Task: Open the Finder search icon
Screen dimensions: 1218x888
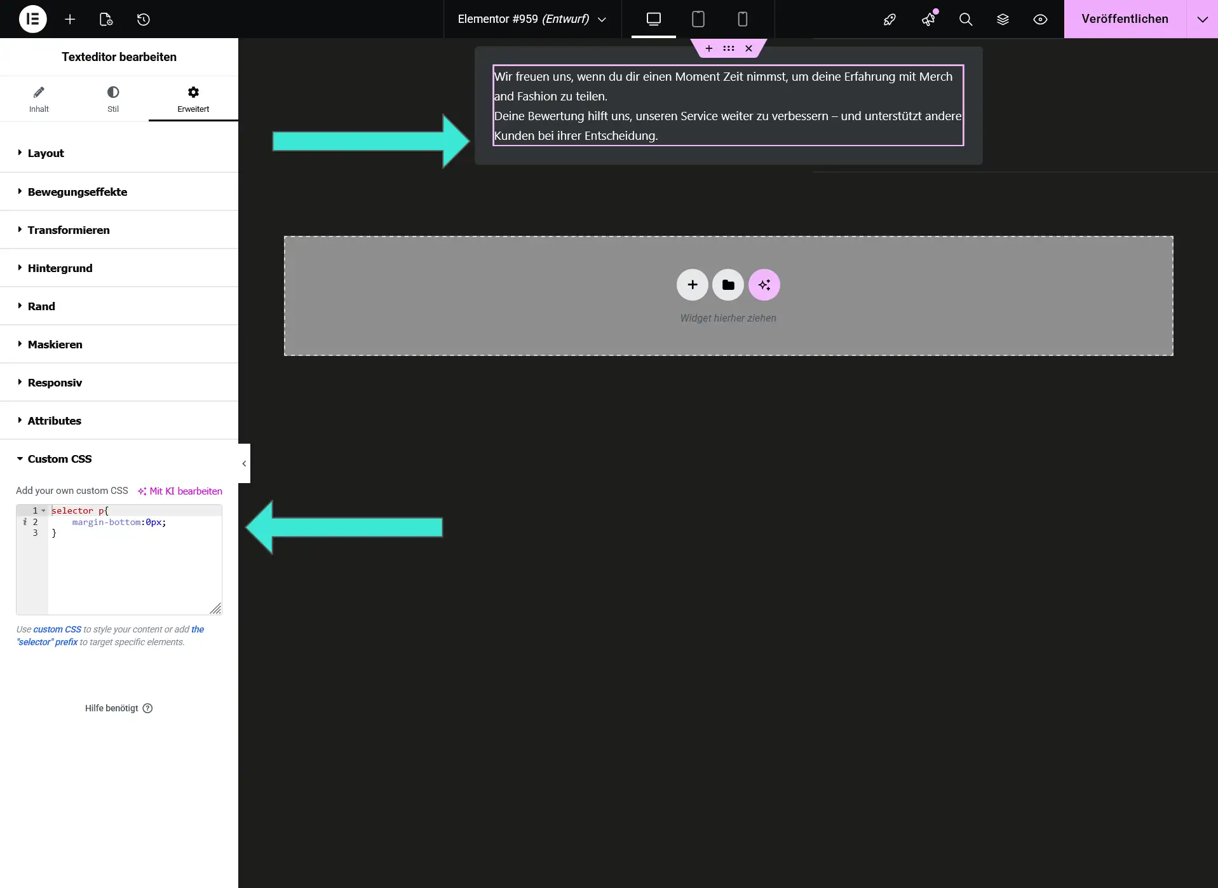Action: [965, 19]
